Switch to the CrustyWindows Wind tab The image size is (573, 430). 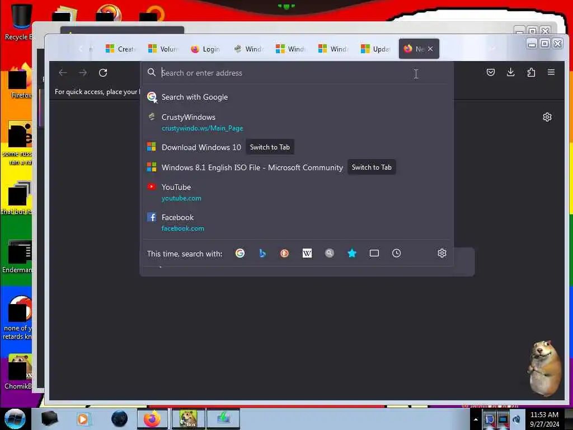pyautogui.click(x=248, y=49)
